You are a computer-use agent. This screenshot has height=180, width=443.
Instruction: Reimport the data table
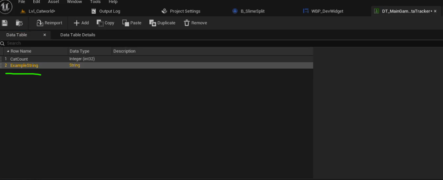[x=49, y=23]
